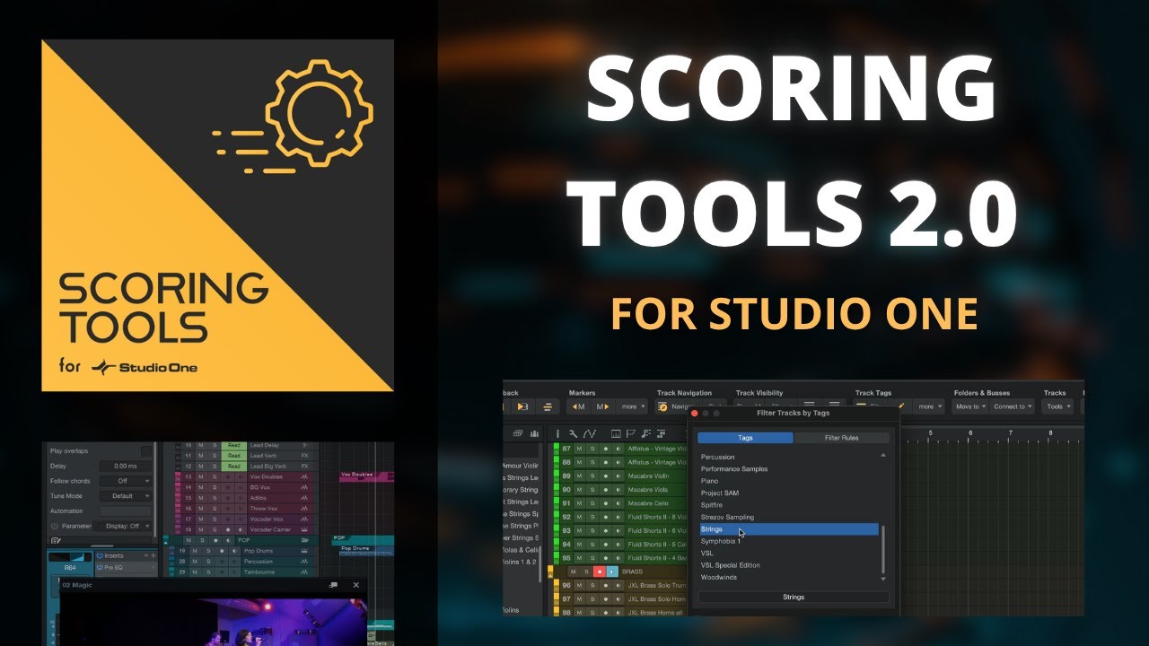Enable the Play overlaps checkbox
The width and height of the screenshot is (1149, 646).
coord(146,451)
